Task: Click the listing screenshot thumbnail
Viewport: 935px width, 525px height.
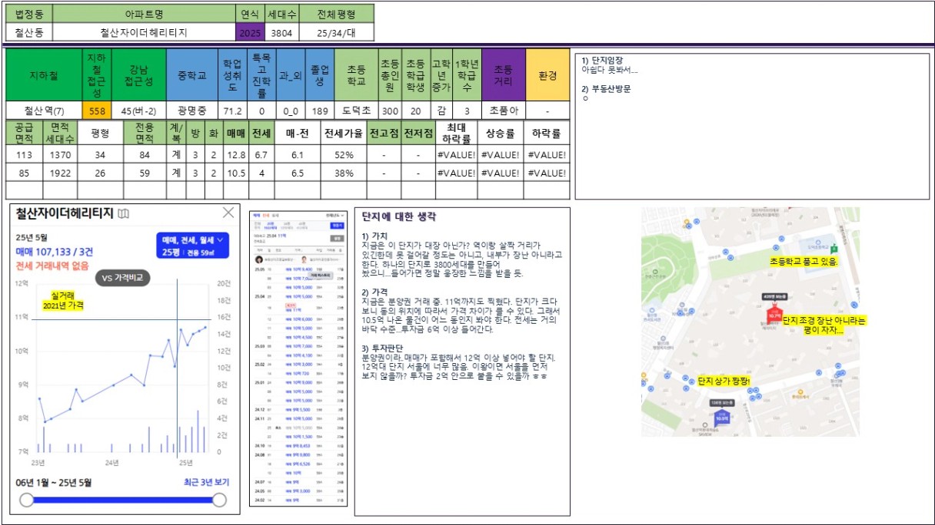Action: 299,358
